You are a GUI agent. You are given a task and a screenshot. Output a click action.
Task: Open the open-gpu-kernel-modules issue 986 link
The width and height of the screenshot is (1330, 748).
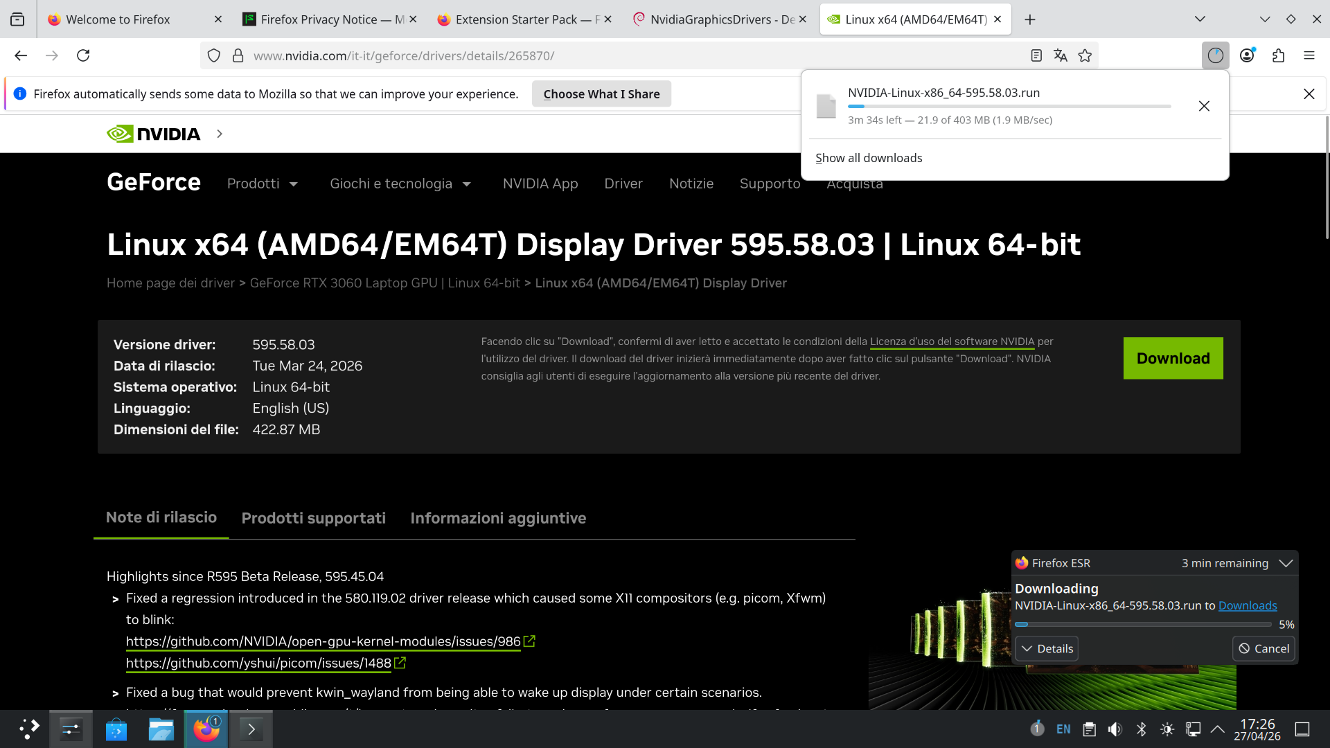[x=323, y=641]
